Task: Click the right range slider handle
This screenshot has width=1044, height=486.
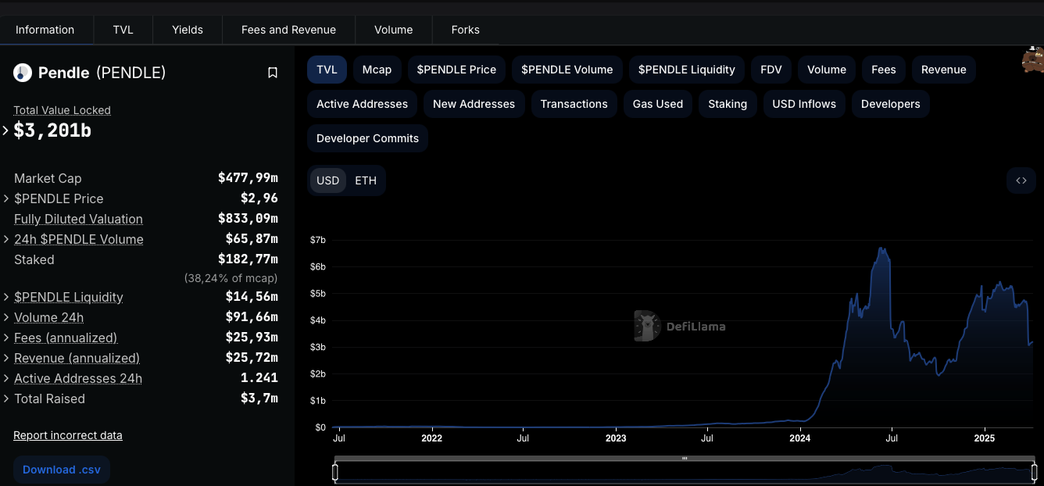Action: (1034, 472)
